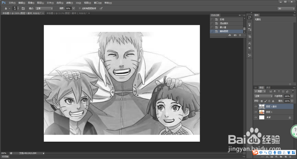Image resolution: width=297 pixels, height=159 pixels.
Task: Open the 强度 strength slider dropdown
Action: (73, 9)
